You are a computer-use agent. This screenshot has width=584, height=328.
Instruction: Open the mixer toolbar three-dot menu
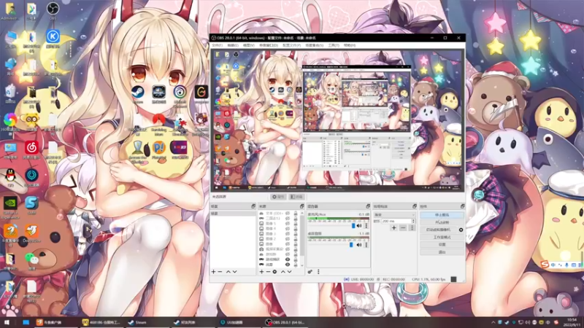point(318,272)
